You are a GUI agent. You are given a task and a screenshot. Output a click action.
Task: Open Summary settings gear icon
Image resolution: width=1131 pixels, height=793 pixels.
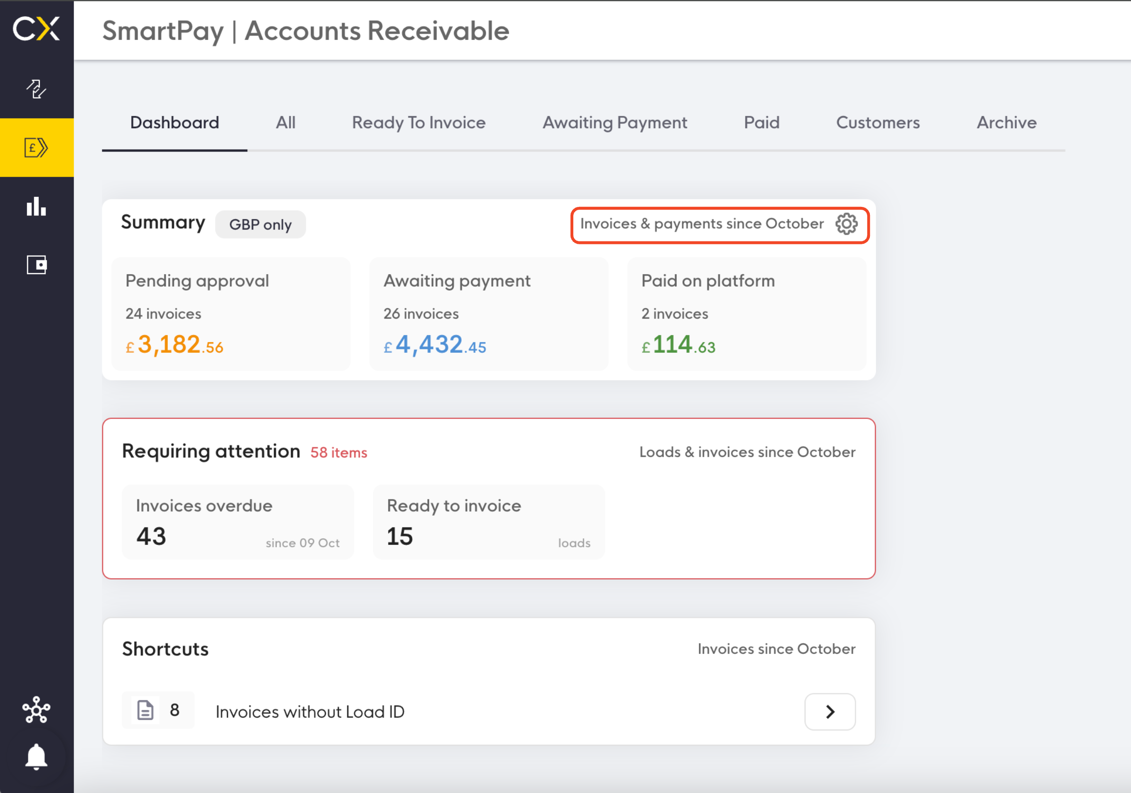(x=846, y=224)
